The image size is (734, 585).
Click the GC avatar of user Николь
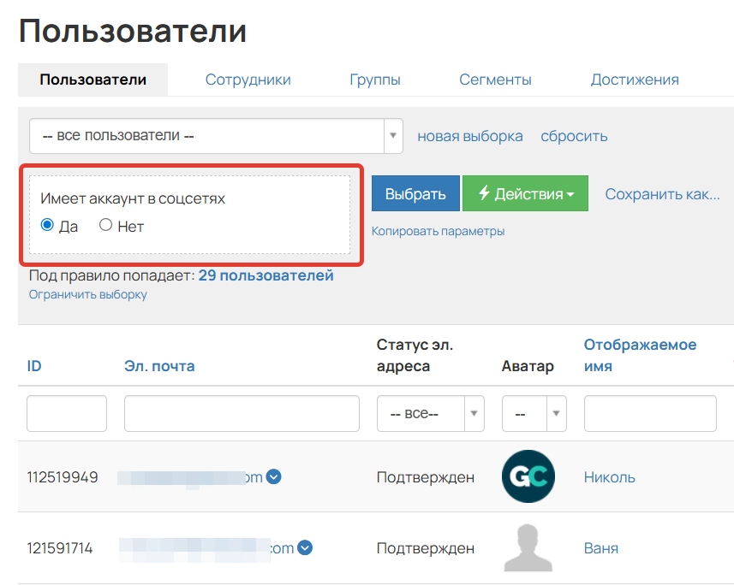click(x=528, y=476)
